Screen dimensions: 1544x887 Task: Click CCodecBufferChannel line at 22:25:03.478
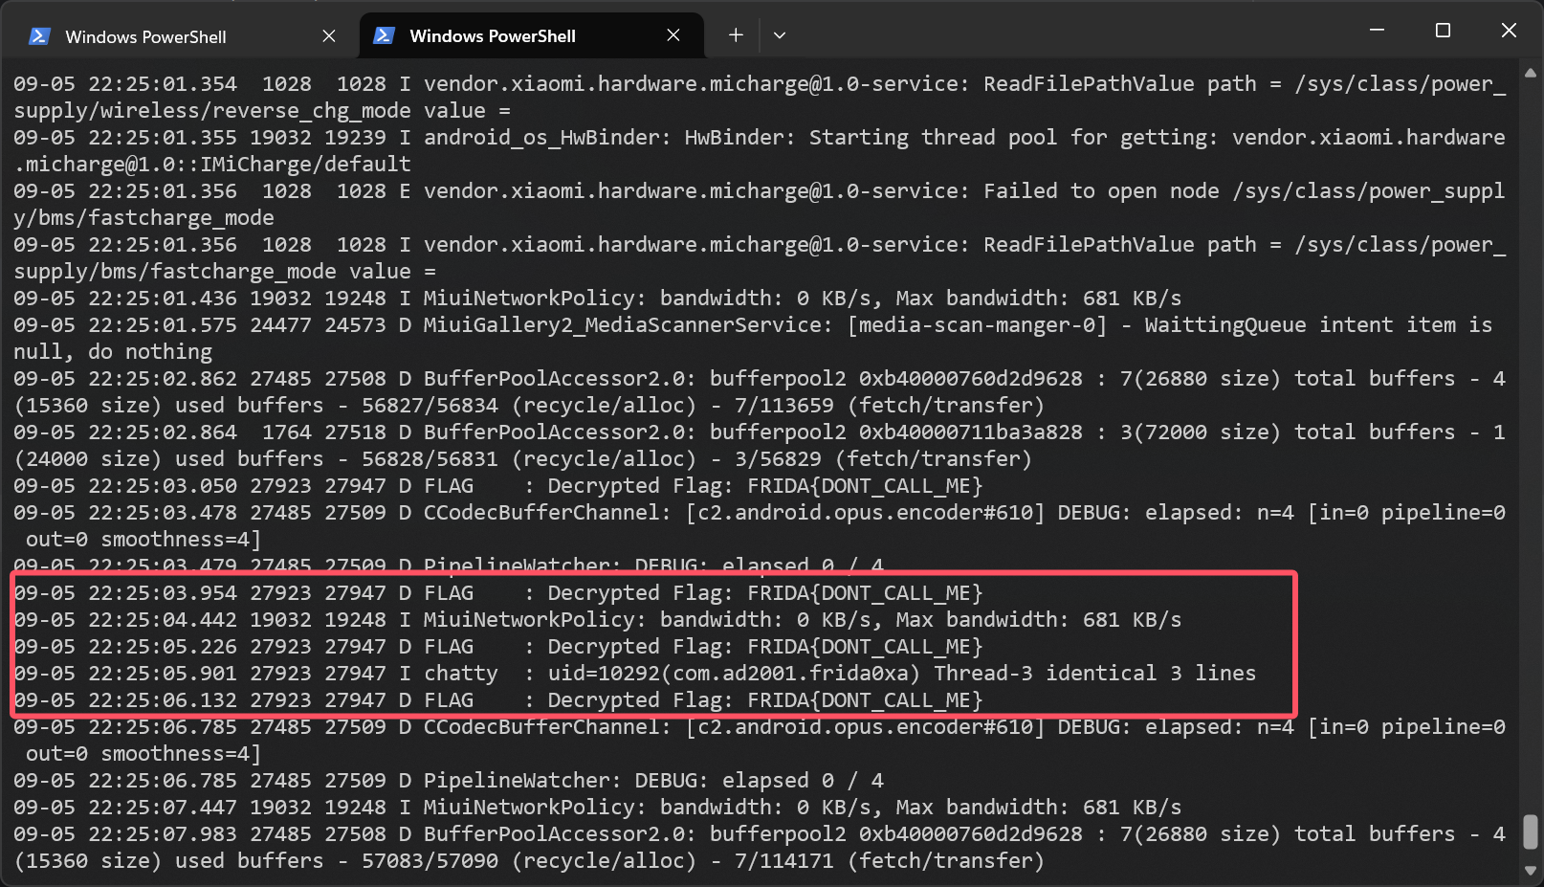pyautogui.click(x=759, y=526)
